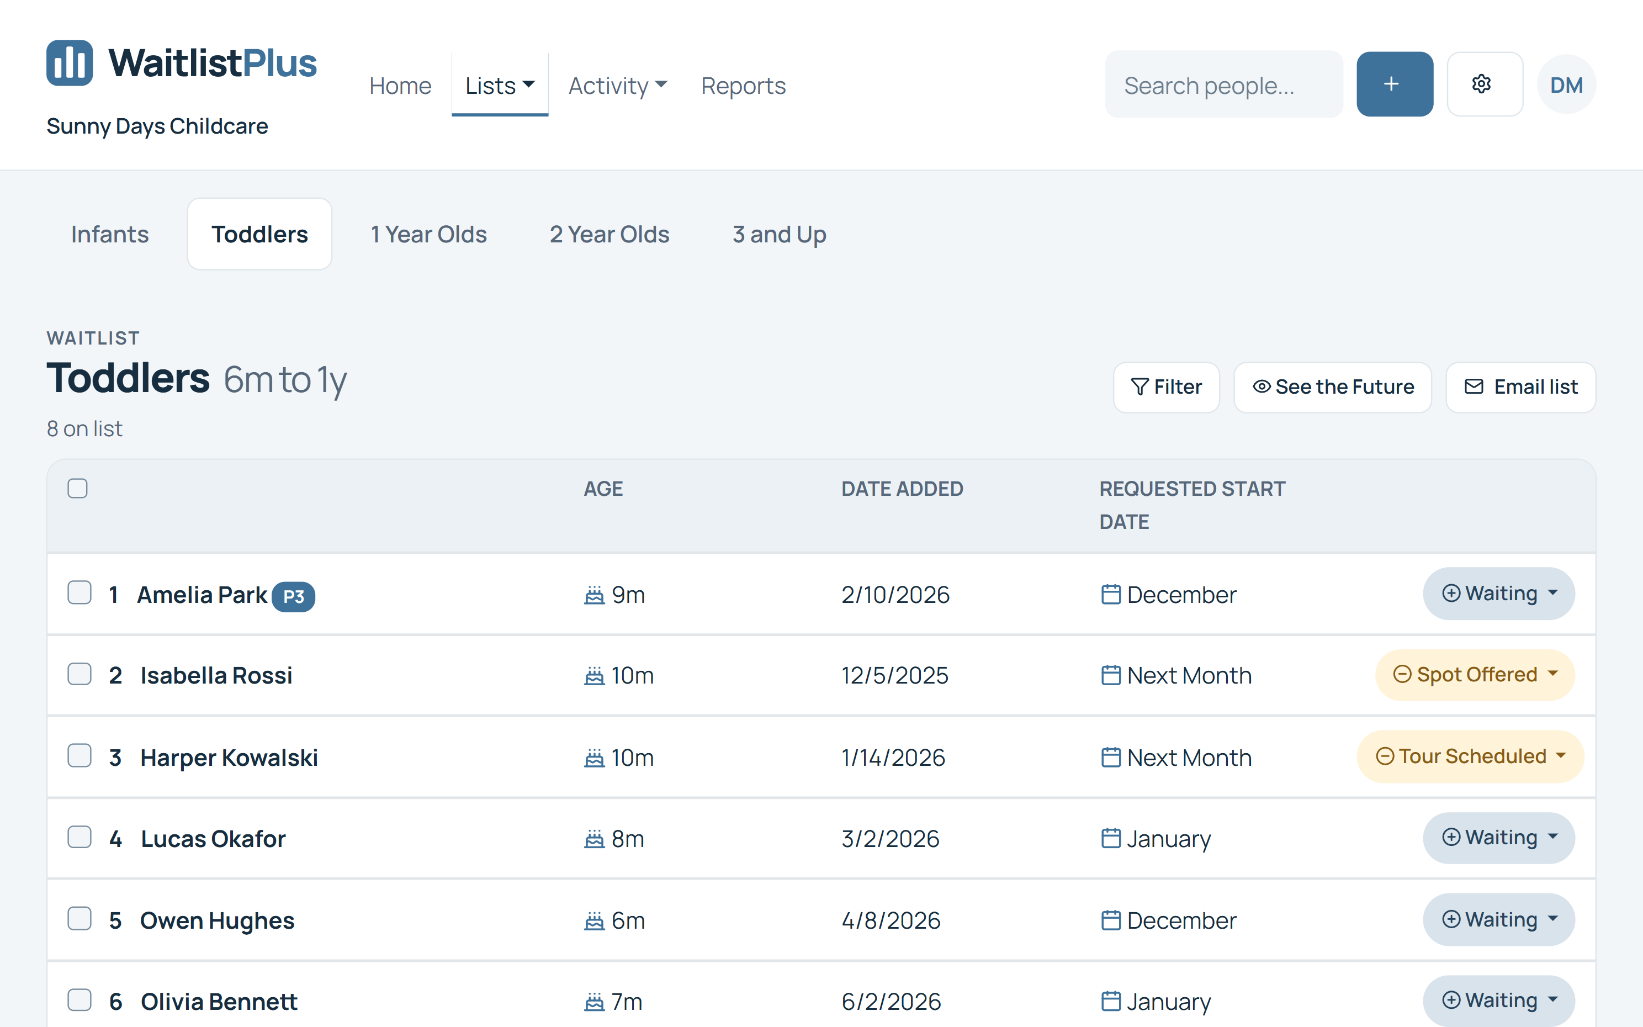The height and width of the screenshot is (1027, 1643).
Task: Go to the Home page
Action: (400, 86)
